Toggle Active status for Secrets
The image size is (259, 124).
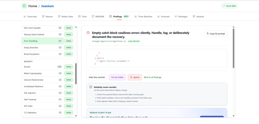68,67
